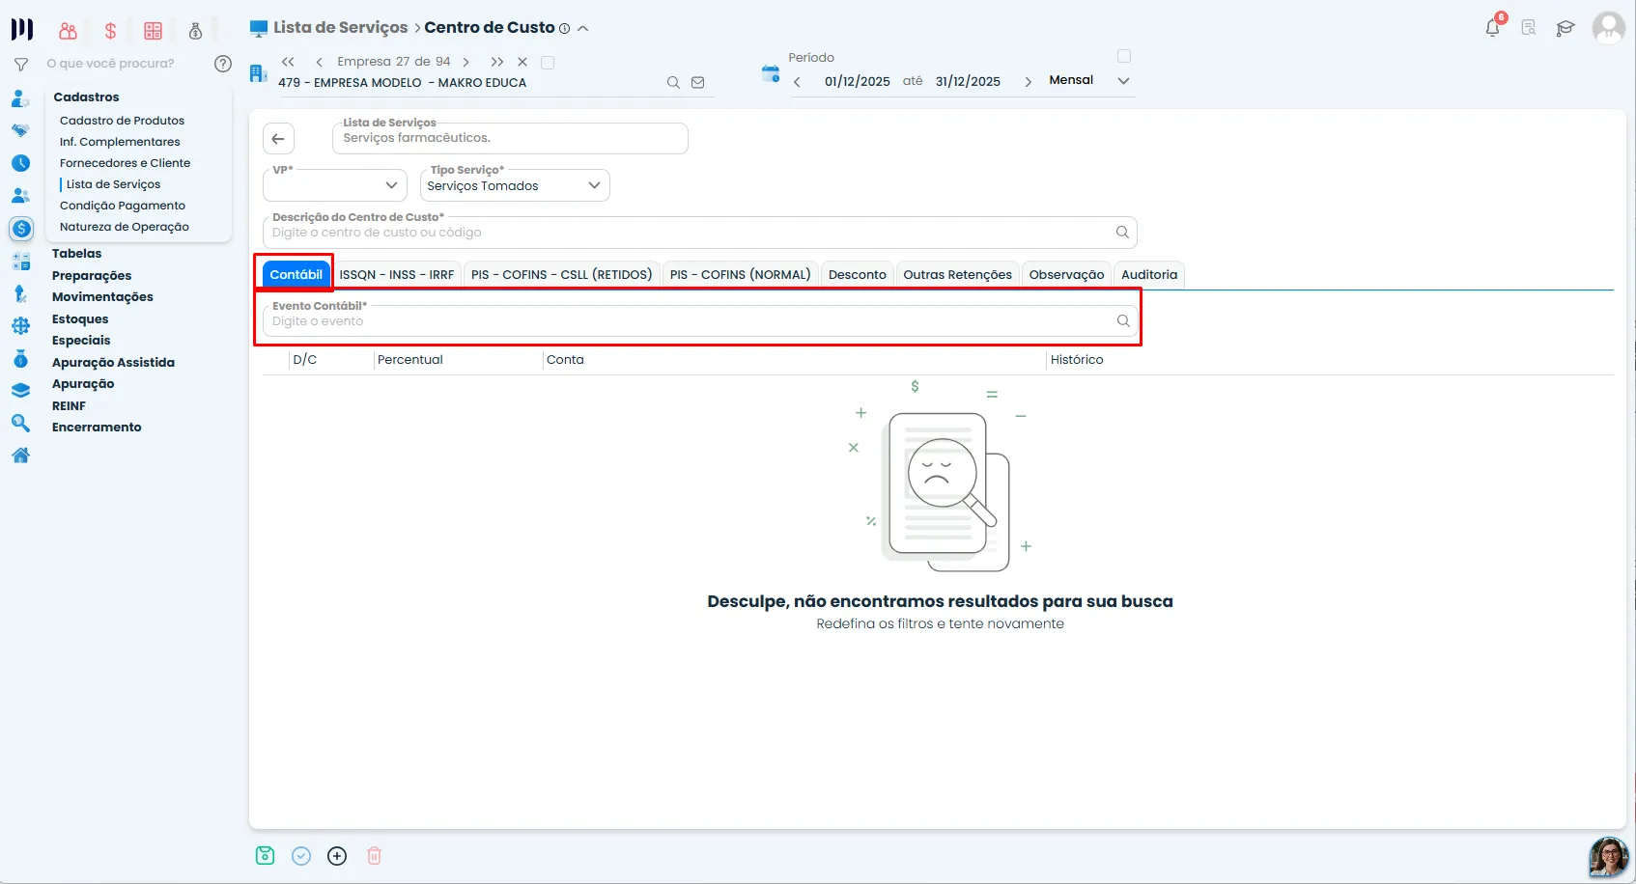Screen dimensions: 1636x884
Task: Expand the Movimentações menu section
Action: (x=102, y=297)
